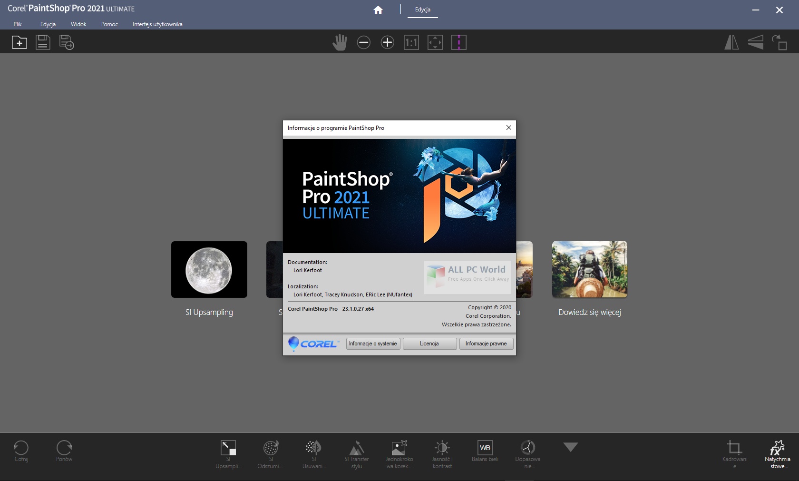Select the Kadrowanie crop tool
The image size is (799, 481).
(x=735, y=454)
